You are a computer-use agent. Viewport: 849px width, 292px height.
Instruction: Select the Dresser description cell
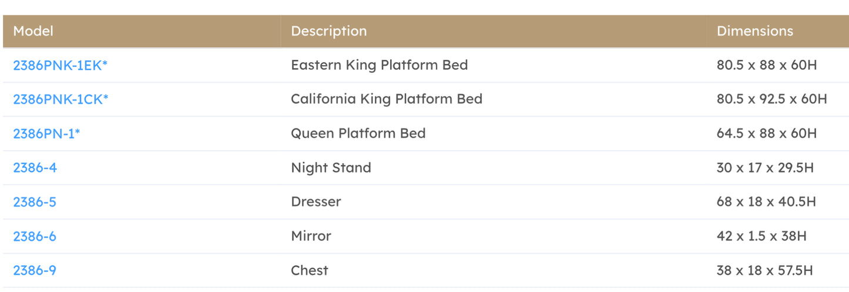pos(316,202)
